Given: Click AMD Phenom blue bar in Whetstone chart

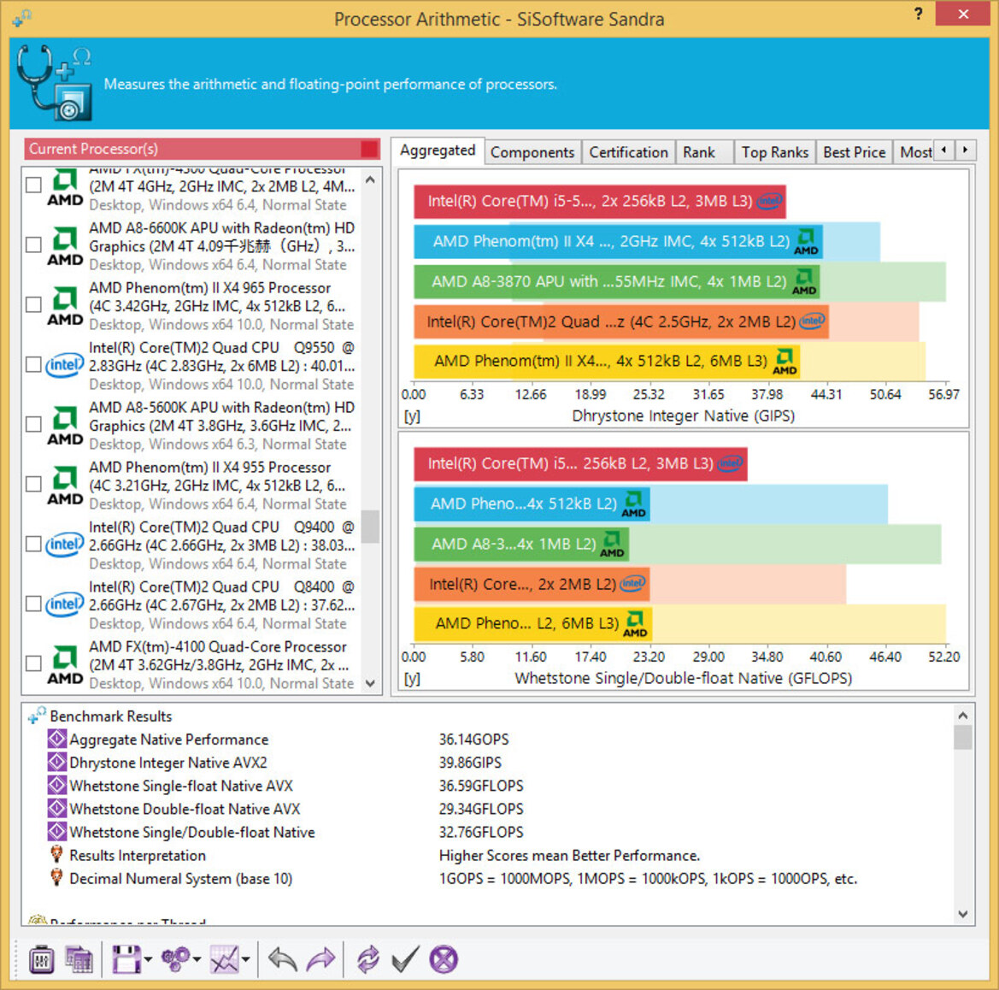Looking at the screenshot, I should coord(532,504).
